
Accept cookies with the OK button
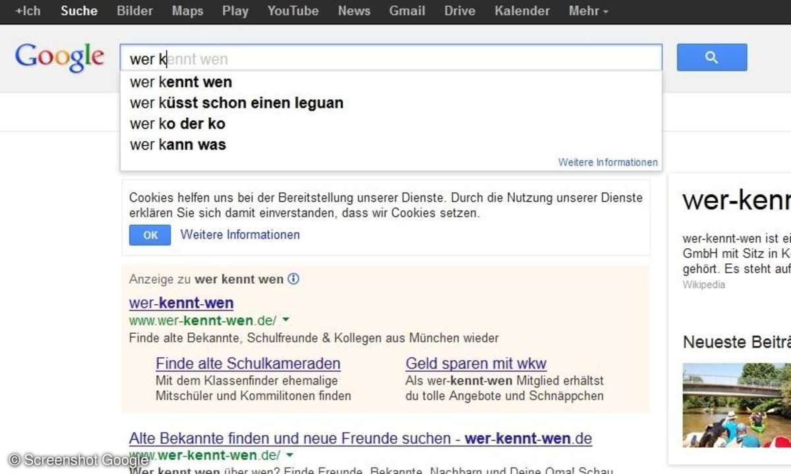point(150,235)
